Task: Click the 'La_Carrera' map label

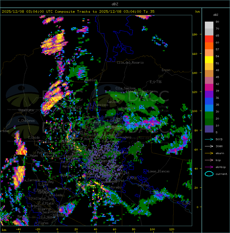Action: 31,180
